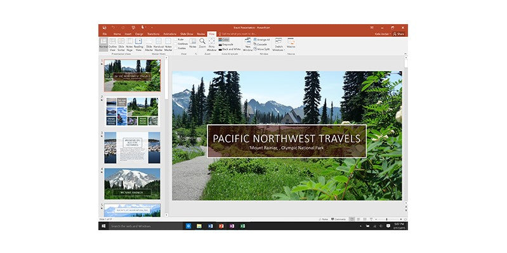Start Reading View
Screen dimensions: 507x253
139,44
